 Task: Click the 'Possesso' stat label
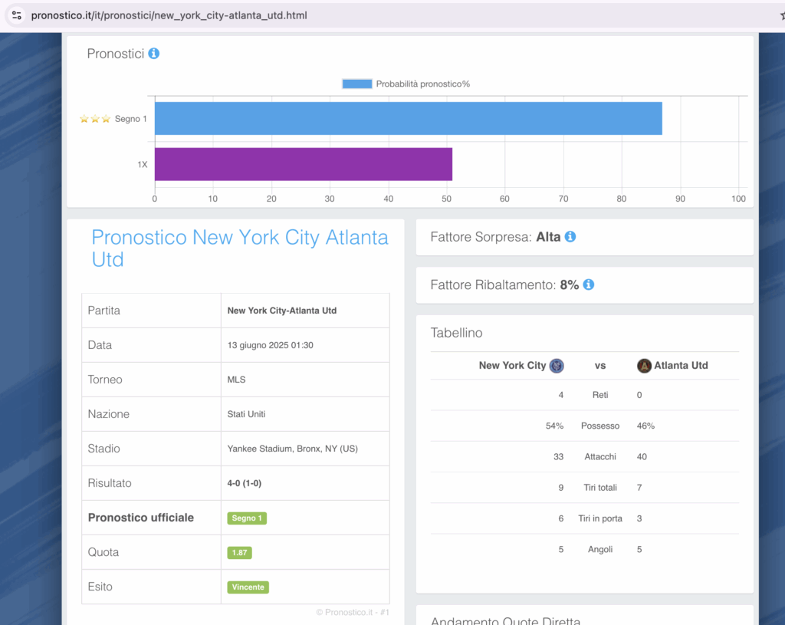pyautogui.click(x=600, y=426)
